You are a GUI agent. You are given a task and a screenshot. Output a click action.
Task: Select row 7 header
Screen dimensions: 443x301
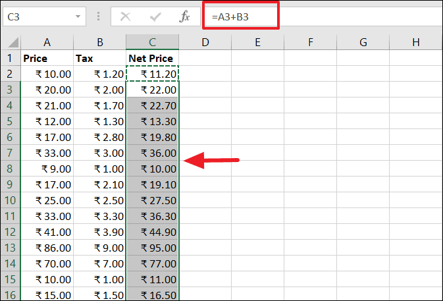(x=11, y=153)
